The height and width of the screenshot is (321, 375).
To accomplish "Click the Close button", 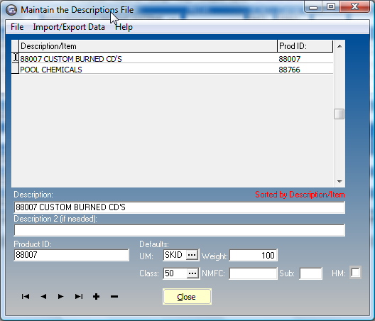I will tap(187, 297).
